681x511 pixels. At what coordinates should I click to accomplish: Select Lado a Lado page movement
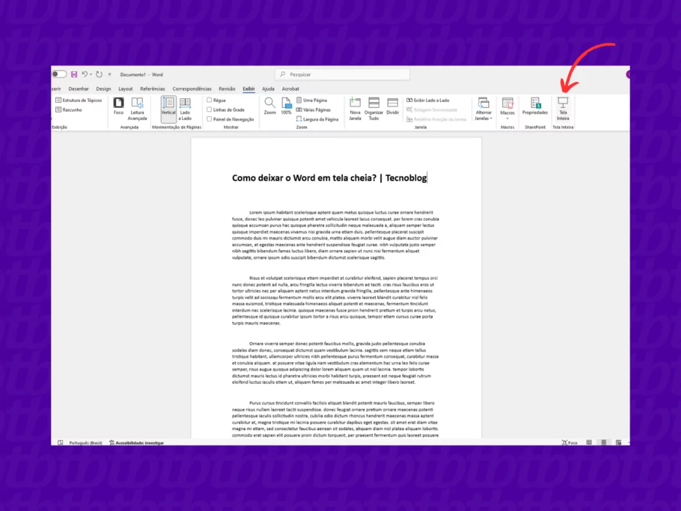tap(185, 109)
